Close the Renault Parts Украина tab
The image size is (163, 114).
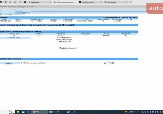pyautogui.click(x=101, y=2)
